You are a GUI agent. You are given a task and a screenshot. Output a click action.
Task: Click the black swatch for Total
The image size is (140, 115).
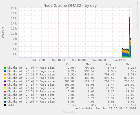pyautogui.click(x=5, y=105)
